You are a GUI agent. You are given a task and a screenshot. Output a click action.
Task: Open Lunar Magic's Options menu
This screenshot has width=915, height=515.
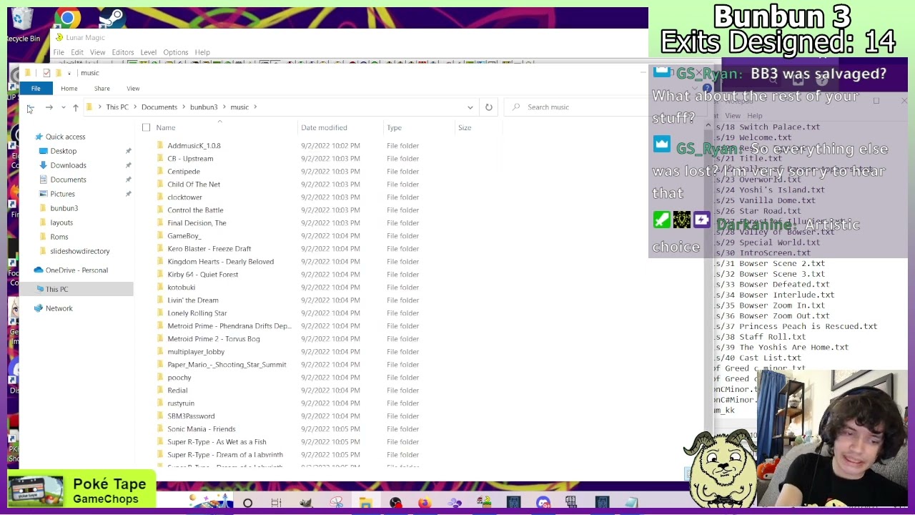click(x=175, y=52)
